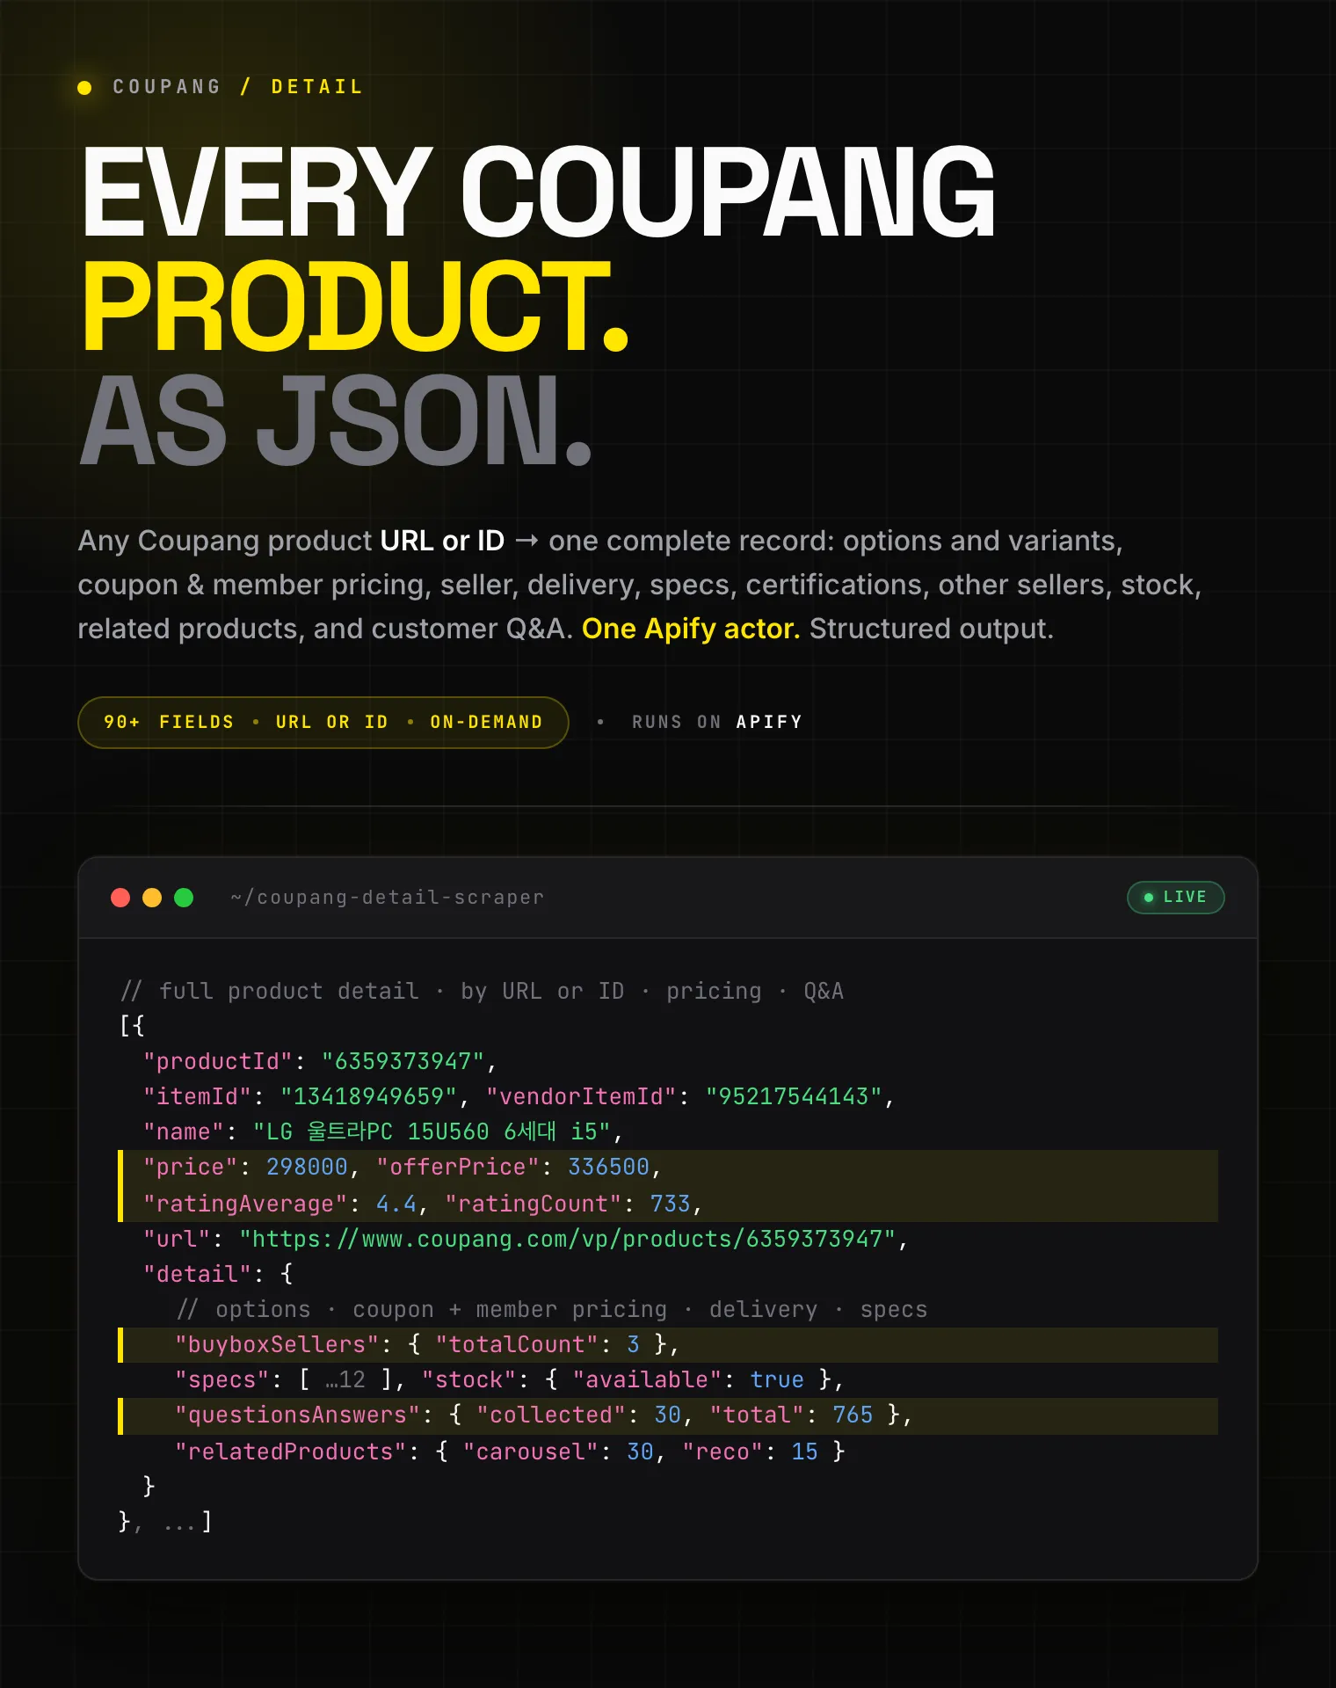The width and height of the screenshot is (1336, 1688).
Task: Click the LIVE status badge
Action: click(1175, 898)
